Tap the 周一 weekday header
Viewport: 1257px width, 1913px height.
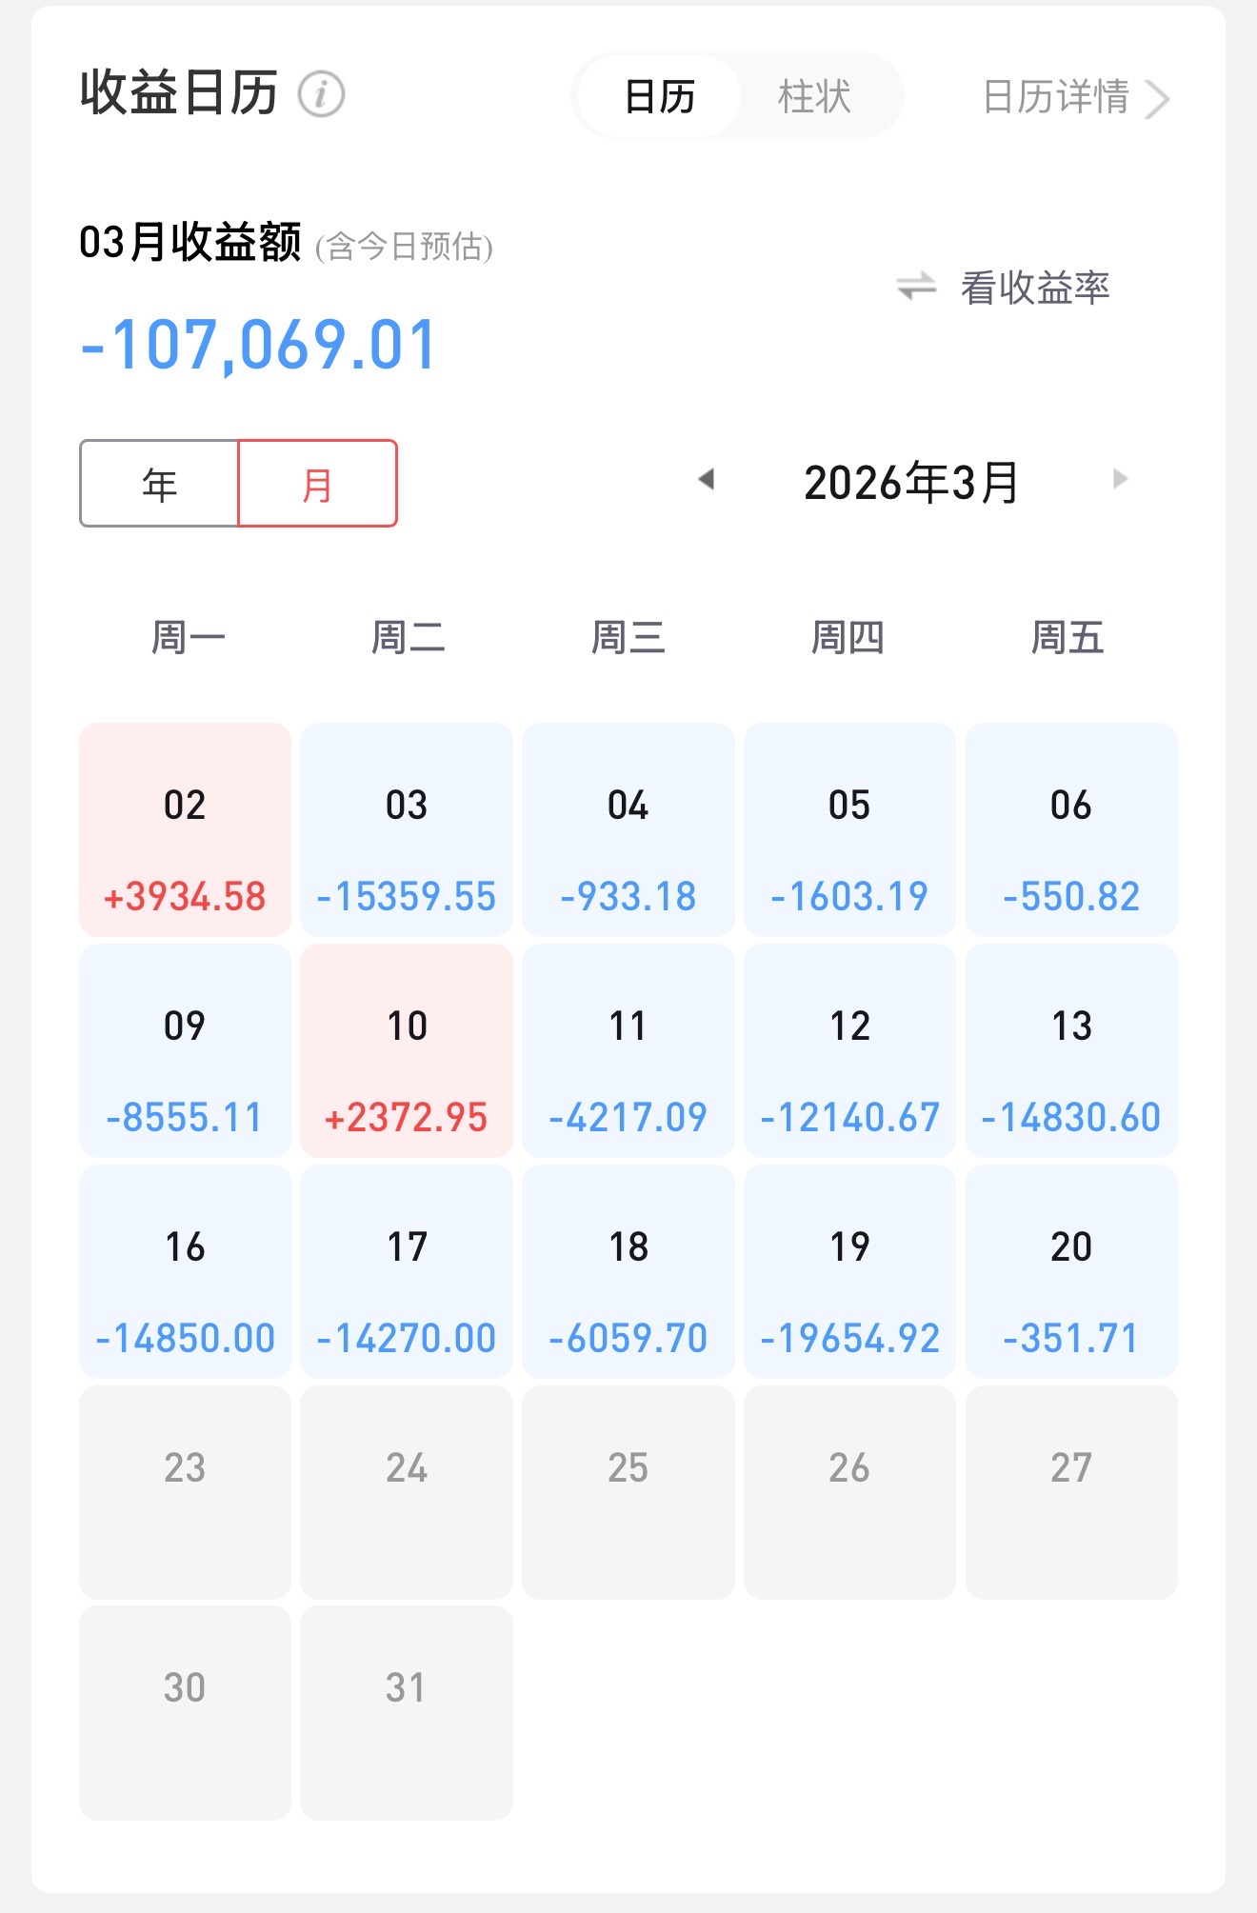pyautogui.click(x=188, y=637)
